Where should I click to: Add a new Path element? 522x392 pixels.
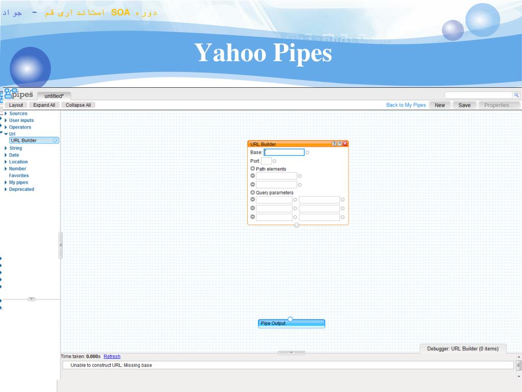click(x=253, y=168)
